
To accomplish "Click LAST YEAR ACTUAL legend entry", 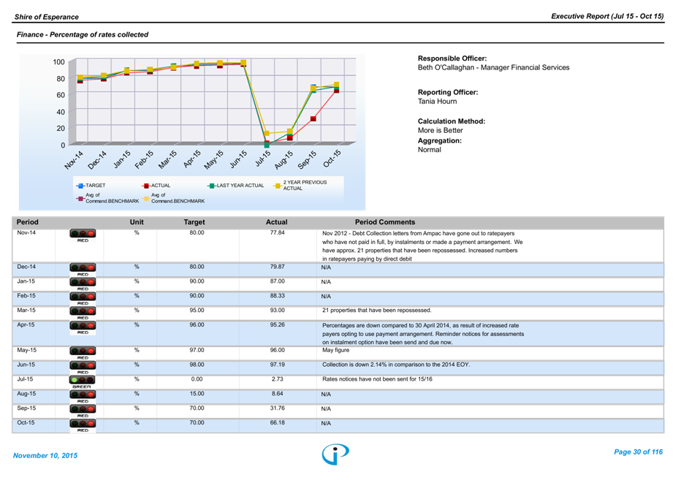I will (x=235, y=186).
